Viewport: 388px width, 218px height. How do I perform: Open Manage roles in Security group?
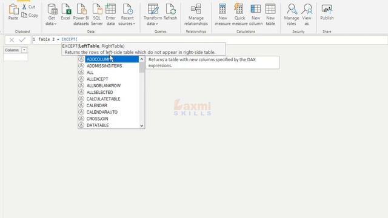pyautogui.click(x=291, y=15)
